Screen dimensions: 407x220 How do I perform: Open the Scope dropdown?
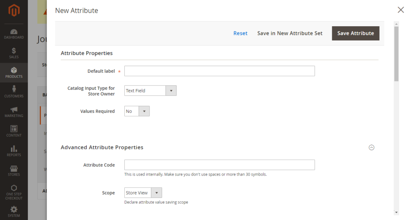(143, 193)
